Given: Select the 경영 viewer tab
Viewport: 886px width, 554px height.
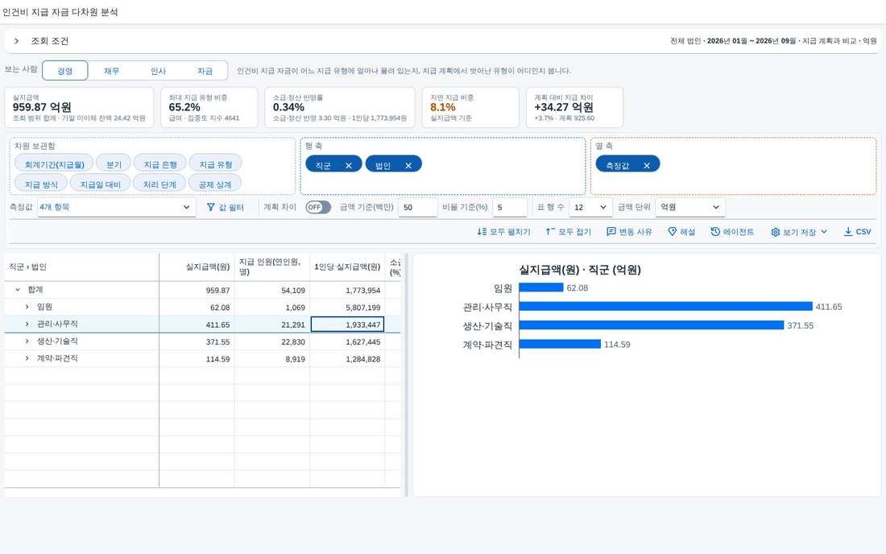Looking at the screenshot, I should point(65,71).
